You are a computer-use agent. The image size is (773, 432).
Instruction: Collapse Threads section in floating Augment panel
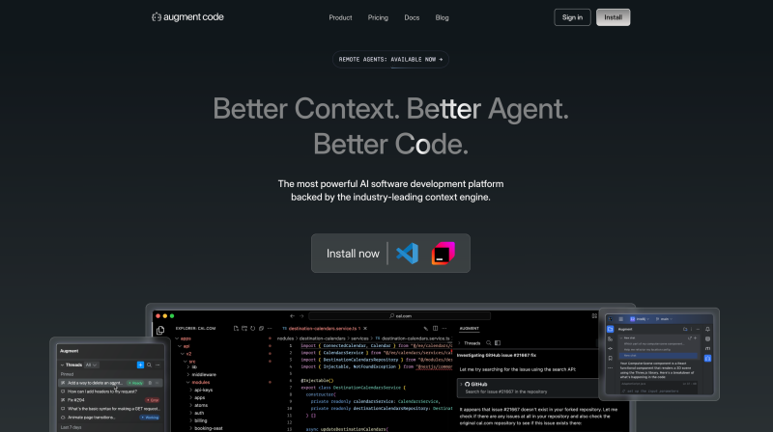pos(62,365)
